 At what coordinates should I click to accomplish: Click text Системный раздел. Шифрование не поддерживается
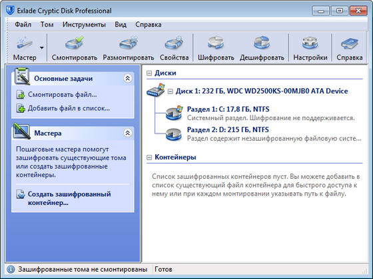270,118
